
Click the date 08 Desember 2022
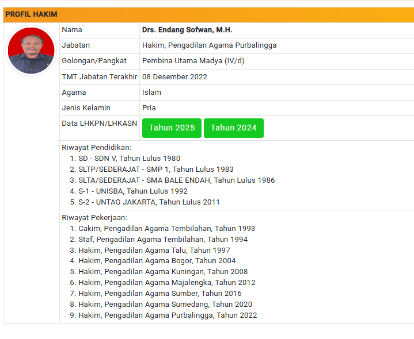click(x=174, y=76)
